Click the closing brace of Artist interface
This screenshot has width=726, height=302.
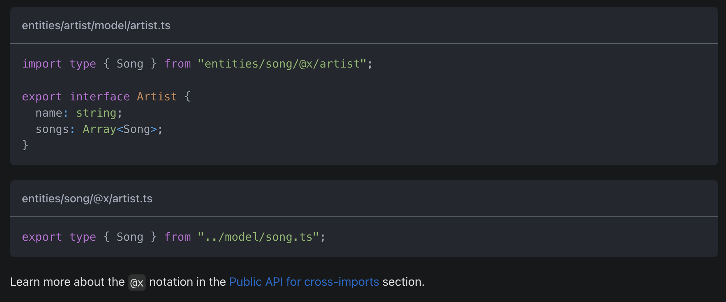(25, 145)
